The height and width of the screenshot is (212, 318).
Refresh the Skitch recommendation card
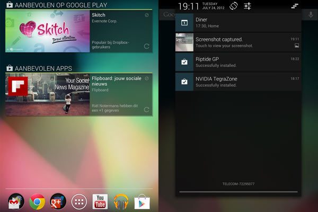coord(146,47)
